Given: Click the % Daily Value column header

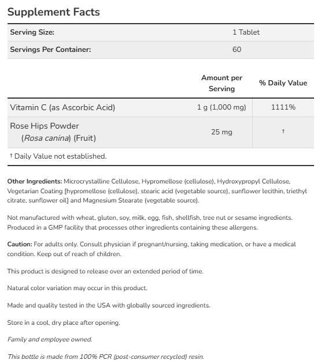Looking at the screenshot, I should click(x=283, y=83).
